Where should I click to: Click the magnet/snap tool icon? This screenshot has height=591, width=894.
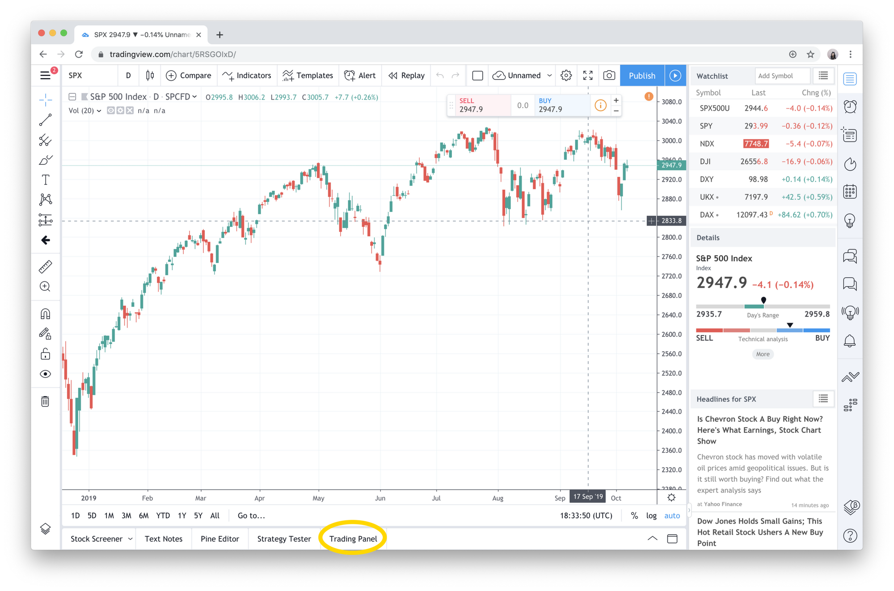tap(46, 313)
